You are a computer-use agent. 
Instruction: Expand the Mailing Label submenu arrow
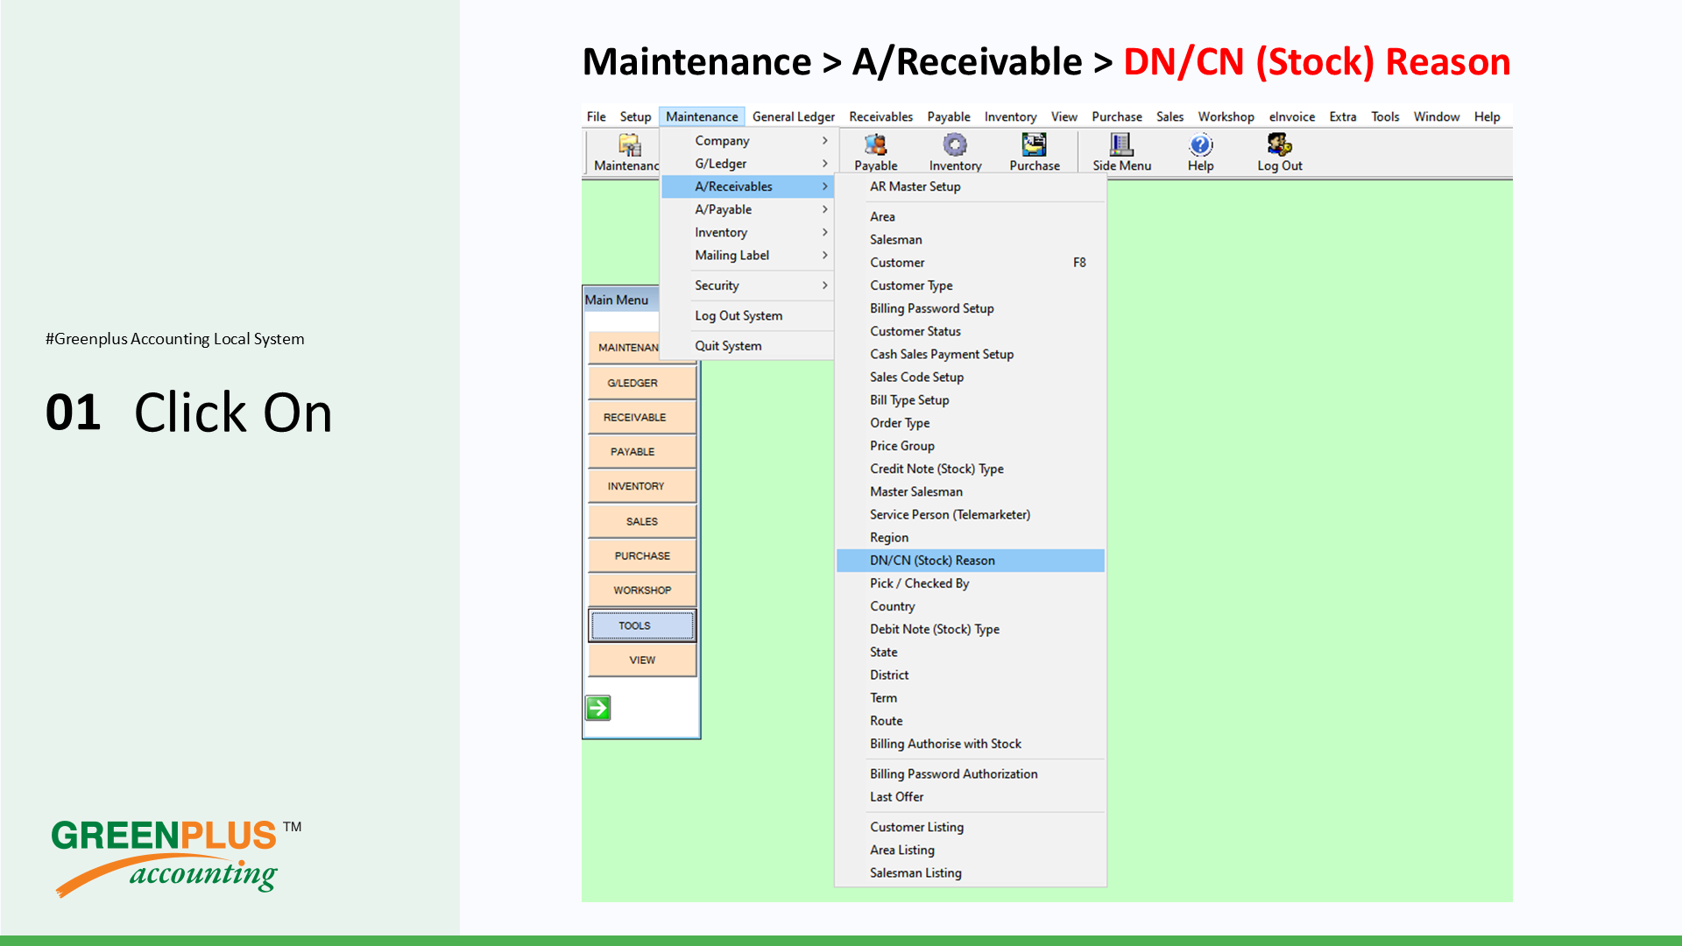(x=824, y=255)
